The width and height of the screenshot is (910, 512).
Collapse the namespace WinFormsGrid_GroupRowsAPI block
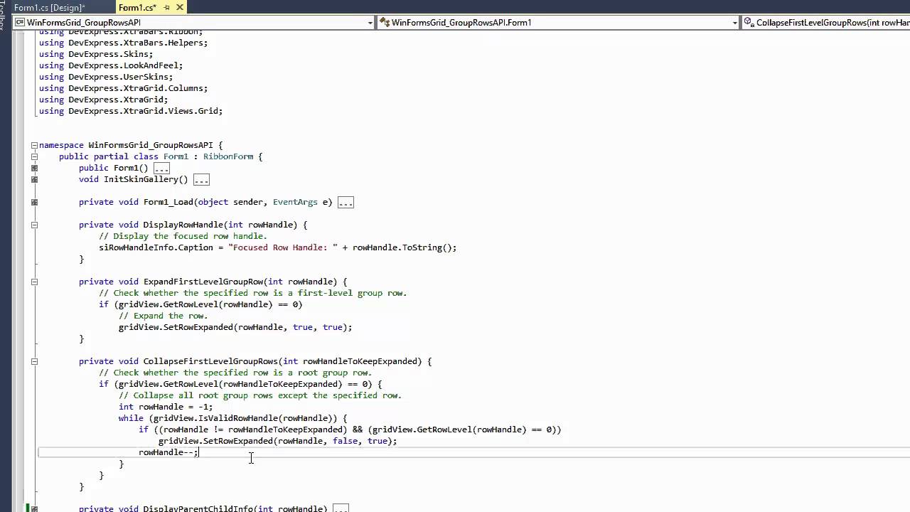pos(33,145)
